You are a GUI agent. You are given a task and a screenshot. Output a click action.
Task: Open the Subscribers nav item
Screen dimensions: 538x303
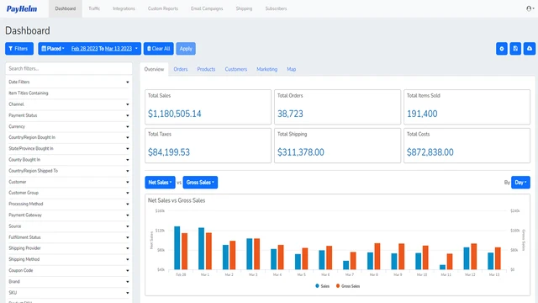click(276, 8)
